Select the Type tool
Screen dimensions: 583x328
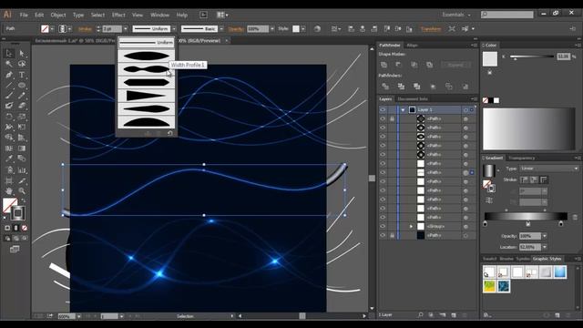pos(22,75)
